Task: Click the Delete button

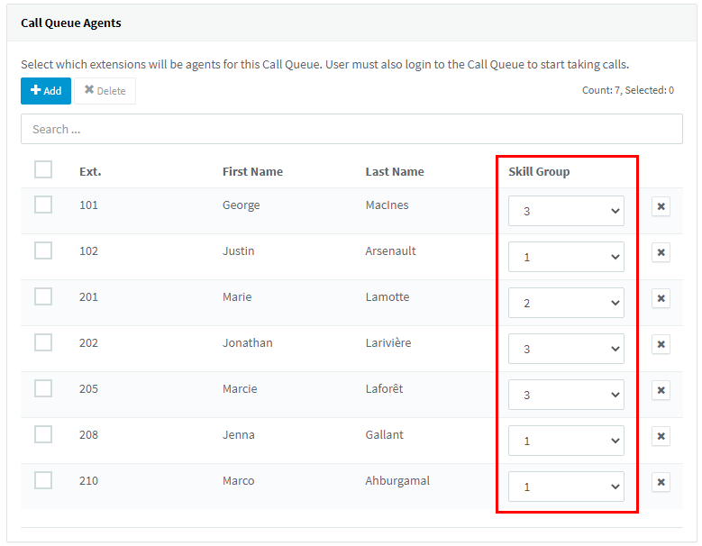Action: pyautogui.click(x=105, y=91)
